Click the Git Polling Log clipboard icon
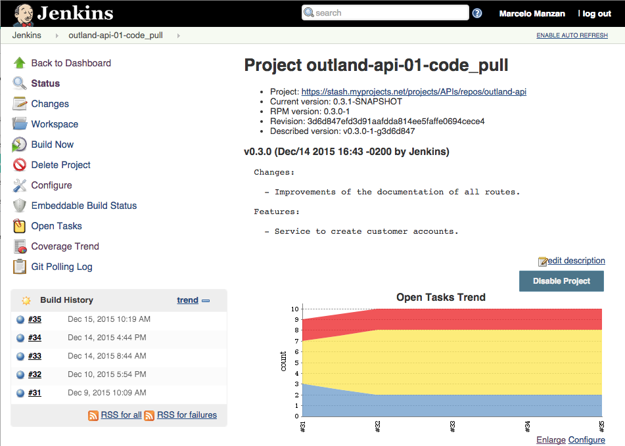Screen dimensions: 625x446 point(20,267)
